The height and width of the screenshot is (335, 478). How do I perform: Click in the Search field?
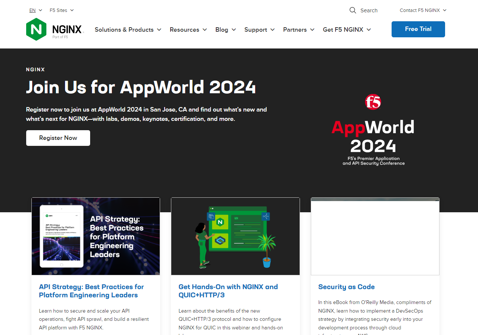369,10
